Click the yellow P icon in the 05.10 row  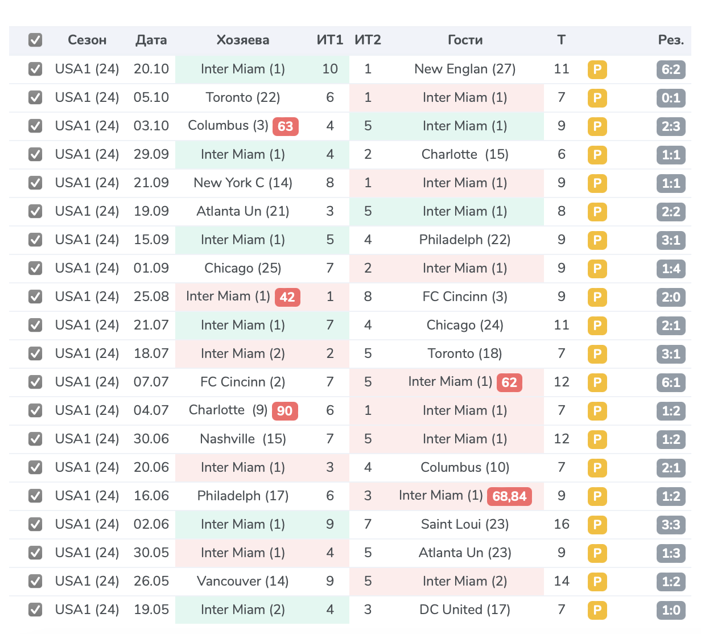click(597, 98)
